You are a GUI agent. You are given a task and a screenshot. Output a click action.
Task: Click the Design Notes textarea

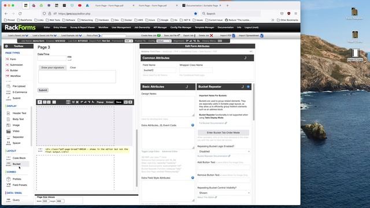click(168, 106)
